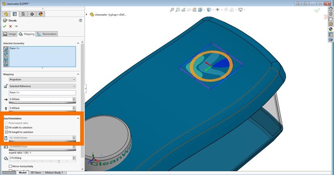
Task: Open Display Style dropdown arrow
Action: 213,10
